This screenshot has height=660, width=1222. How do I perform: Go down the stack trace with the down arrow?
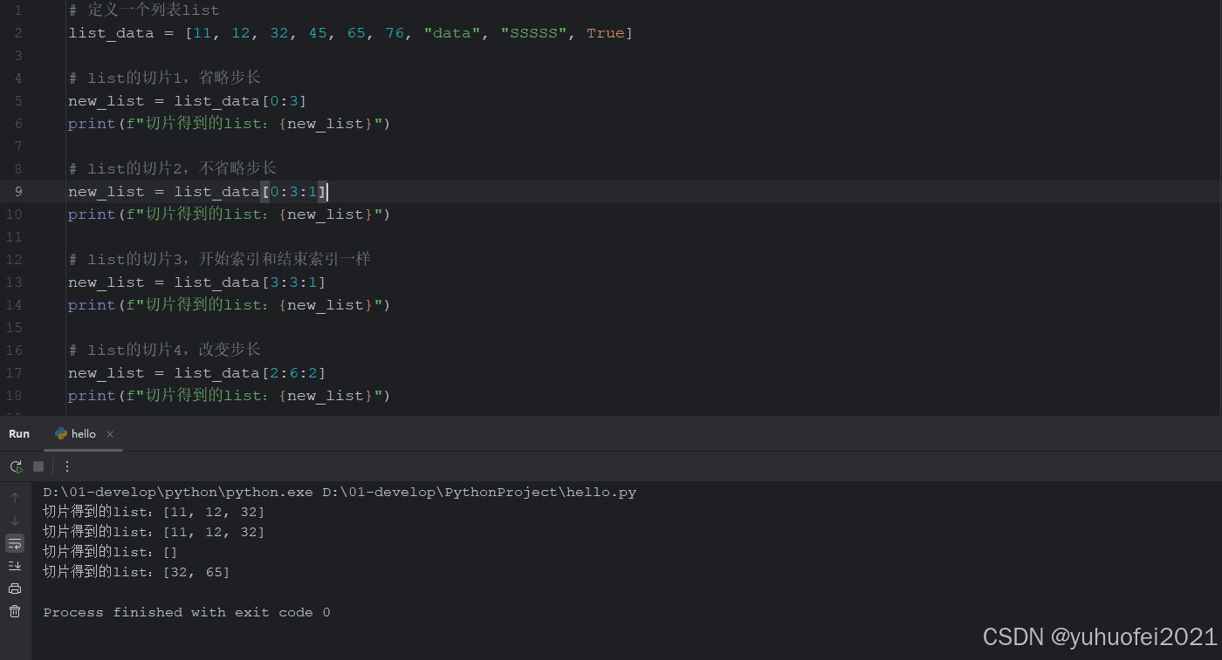(15, 521)
